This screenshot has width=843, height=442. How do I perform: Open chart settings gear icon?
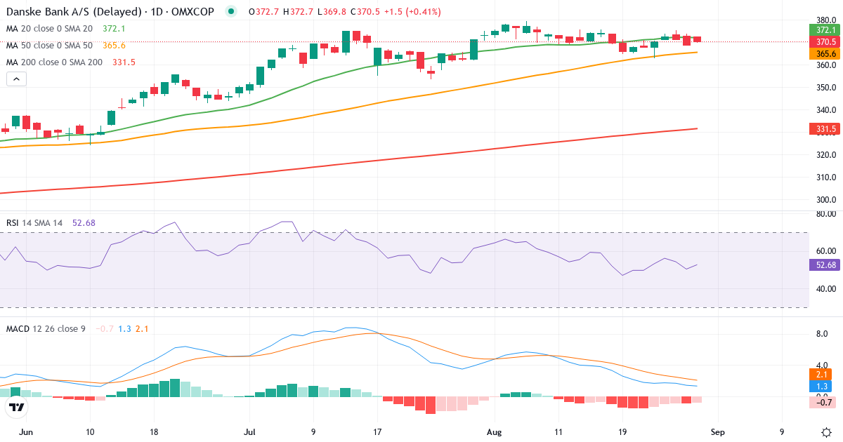pos(827,432)
